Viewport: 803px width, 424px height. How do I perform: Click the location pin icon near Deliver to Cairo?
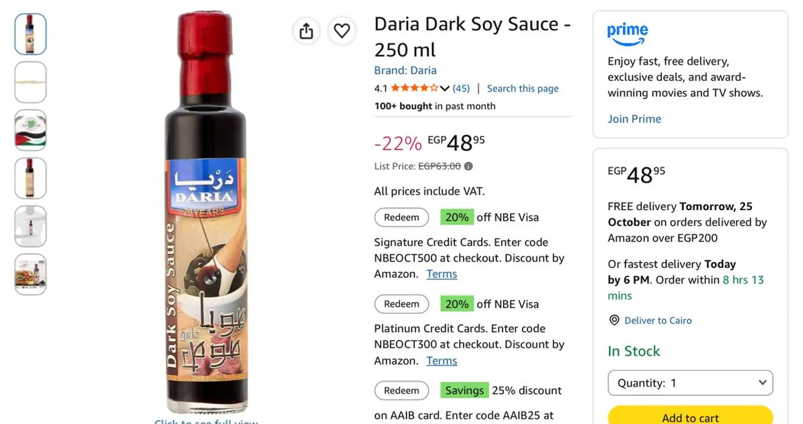(614, 320)
